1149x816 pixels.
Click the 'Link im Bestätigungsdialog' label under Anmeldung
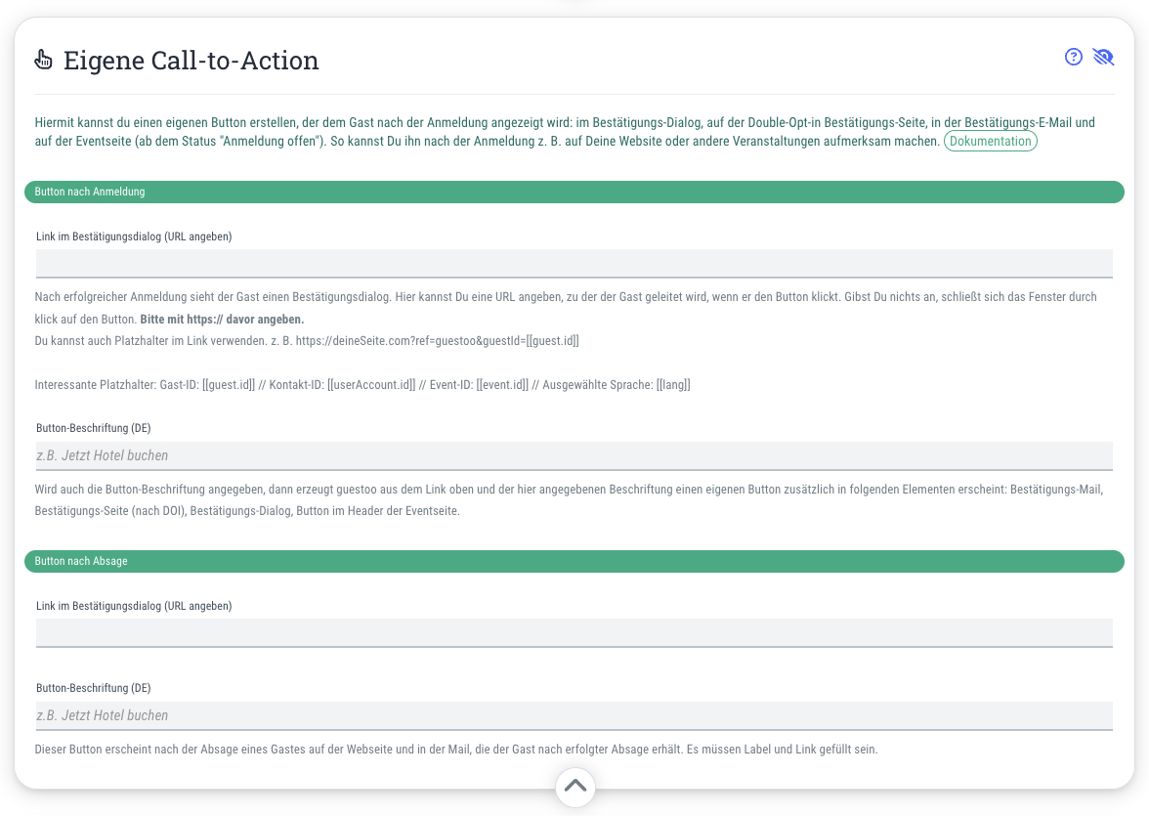134,236
